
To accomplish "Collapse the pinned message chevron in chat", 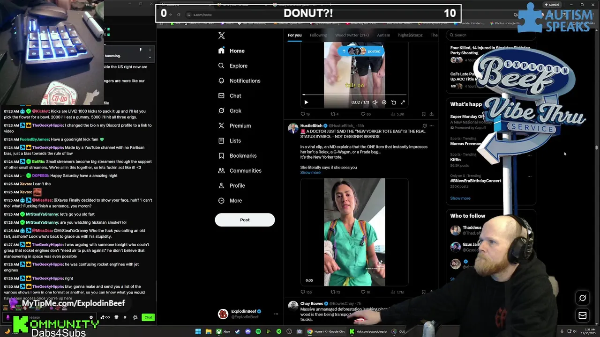I will tap(150, 57).
